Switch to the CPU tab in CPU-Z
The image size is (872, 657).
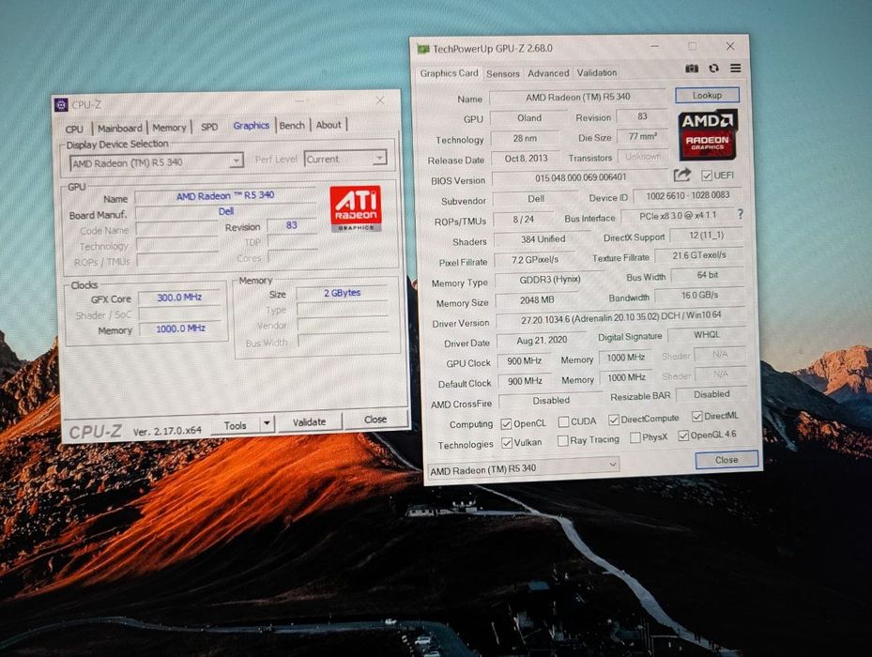pyautogui.click(x=74, y=130)
